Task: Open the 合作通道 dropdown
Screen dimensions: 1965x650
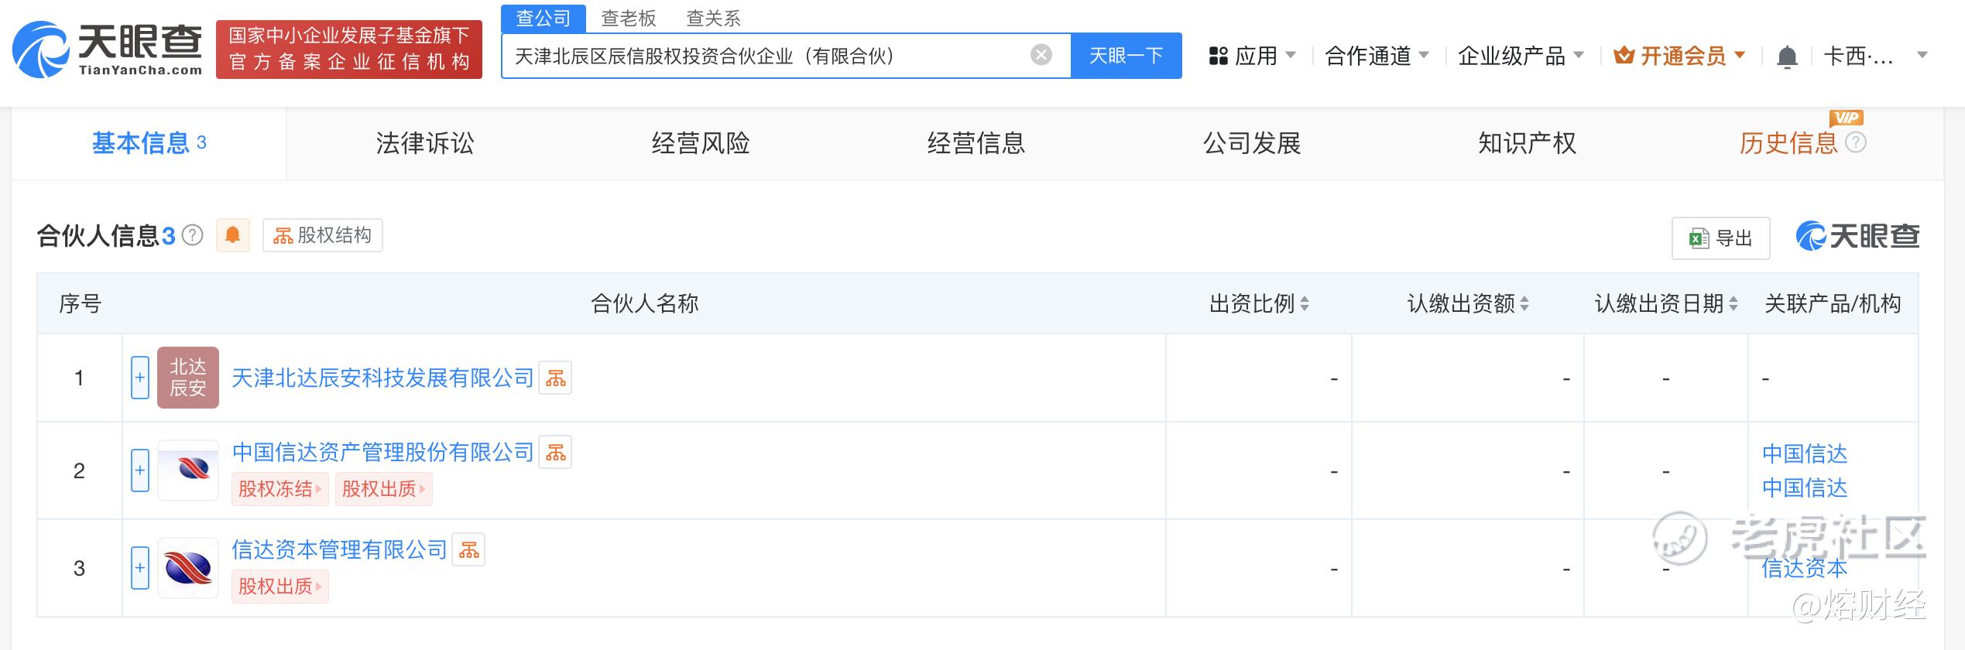Action: (1377, 56)
